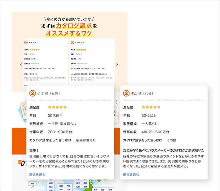This screenshot has width=220, height=191.
Task: Click タム's user avatar icon
Action: pos(126,93)
